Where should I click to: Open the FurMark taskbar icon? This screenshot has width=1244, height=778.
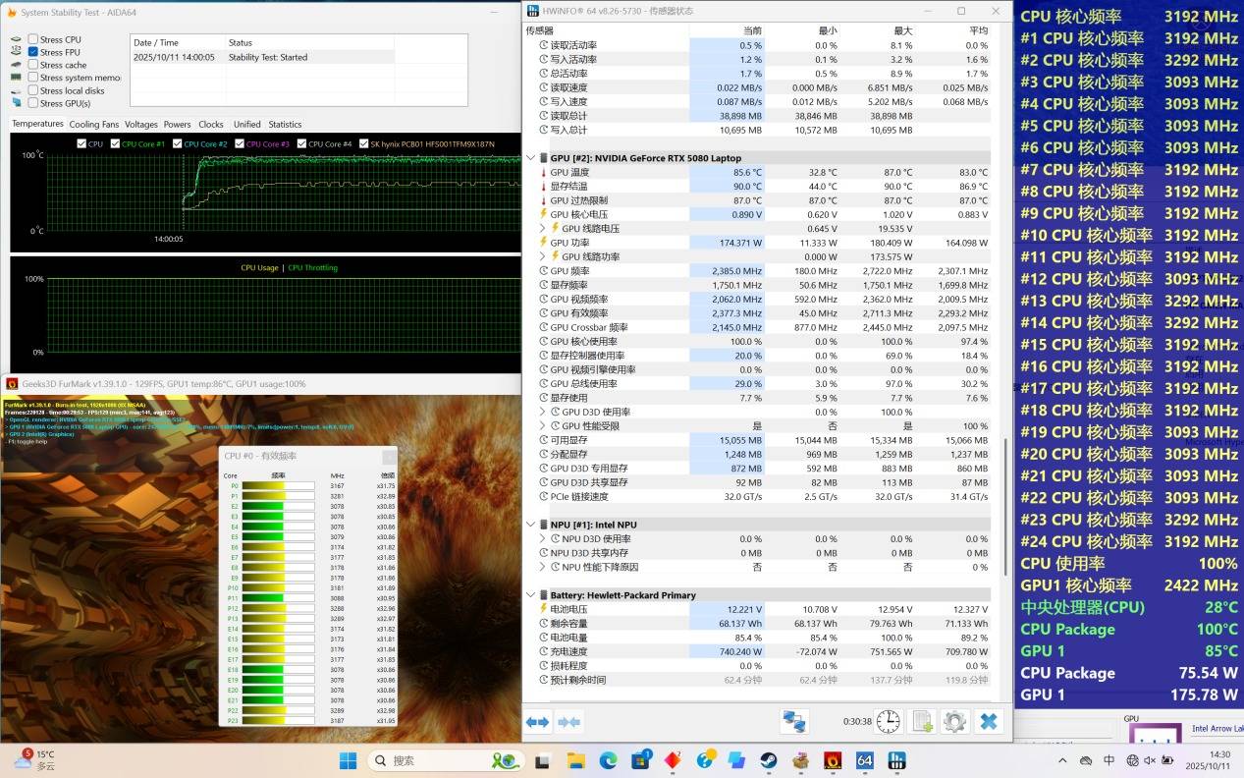(833, 760)
